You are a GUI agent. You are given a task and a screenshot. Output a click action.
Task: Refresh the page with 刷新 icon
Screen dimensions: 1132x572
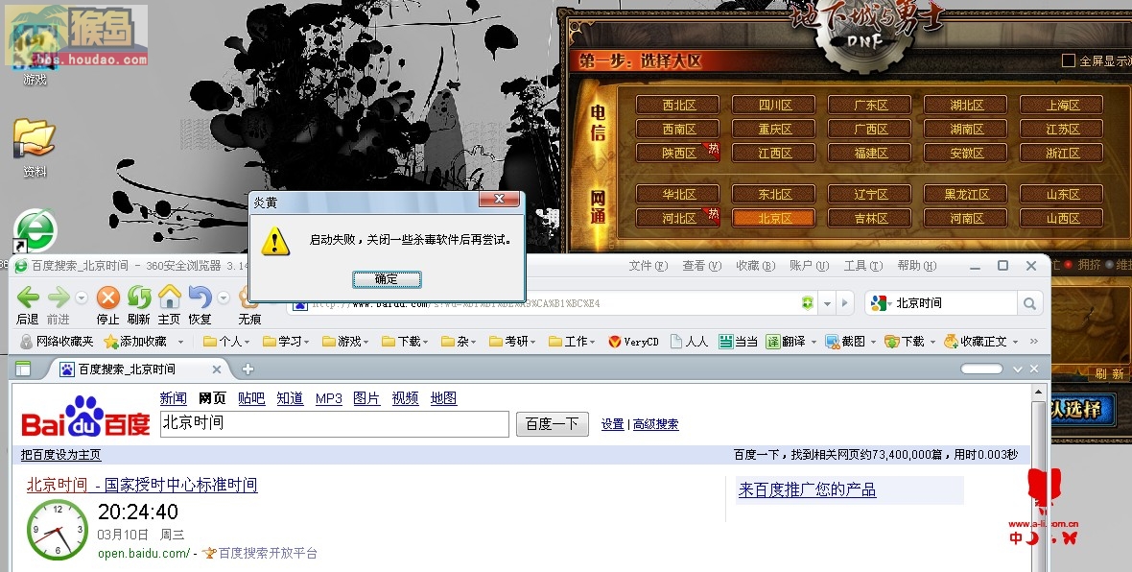click(x=138, y=297)
